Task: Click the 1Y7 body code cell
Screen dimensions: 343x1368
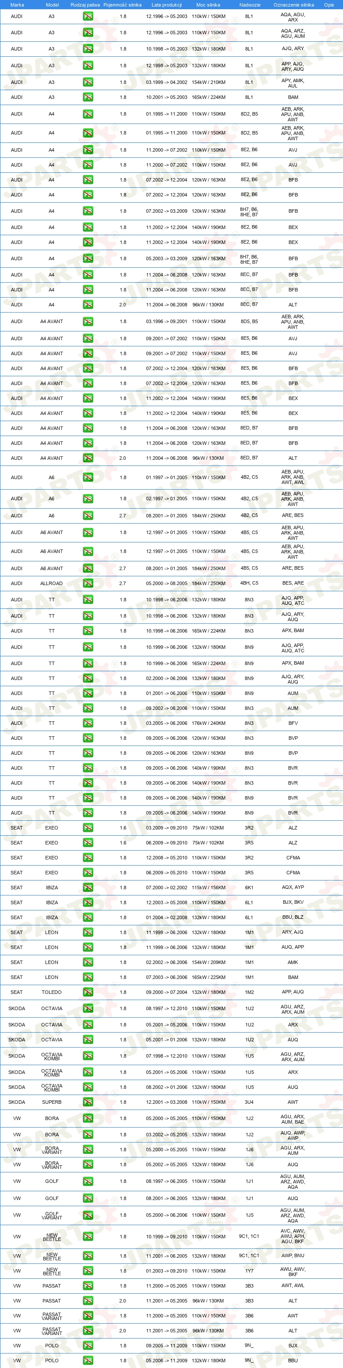Action: tap(249, 1271)
